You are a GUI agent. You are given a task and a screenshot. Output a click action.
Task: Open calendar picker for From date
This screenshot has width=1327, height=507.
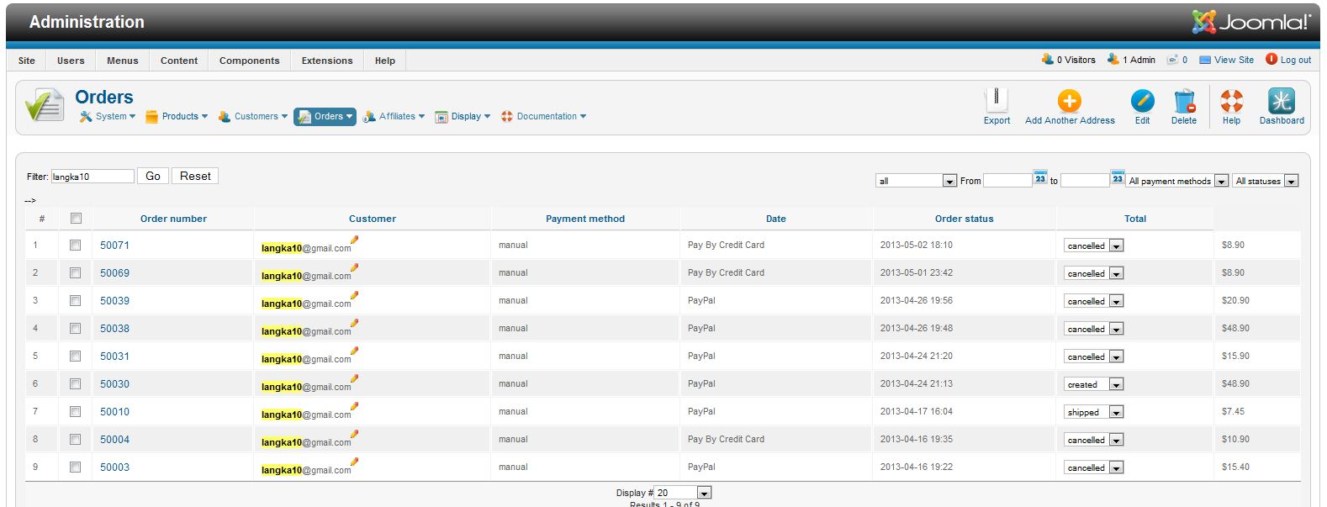tap(1040, 177)
